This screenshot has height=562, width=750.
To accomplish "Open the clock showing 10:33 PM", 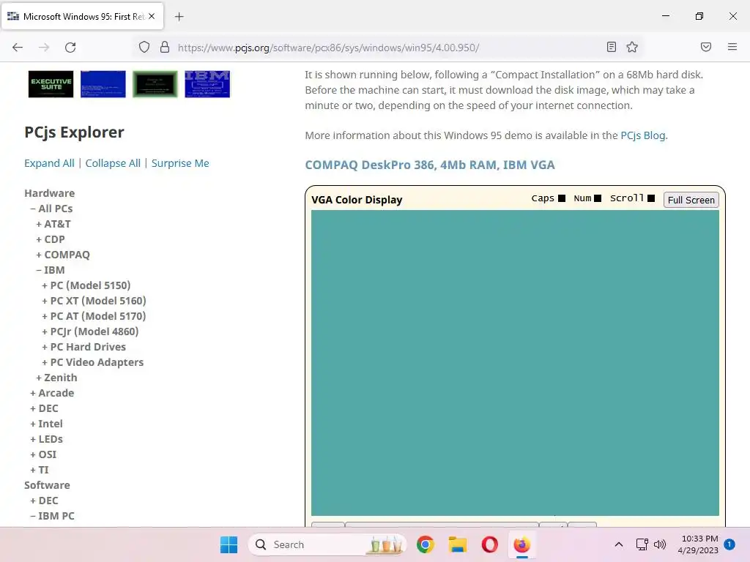I will pos(698,544).
